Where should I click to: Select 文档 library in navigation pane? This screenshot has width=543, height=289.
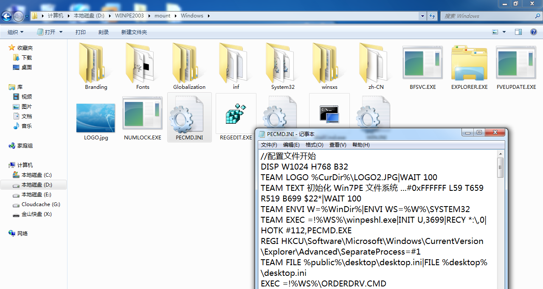[x=27, y=116]
